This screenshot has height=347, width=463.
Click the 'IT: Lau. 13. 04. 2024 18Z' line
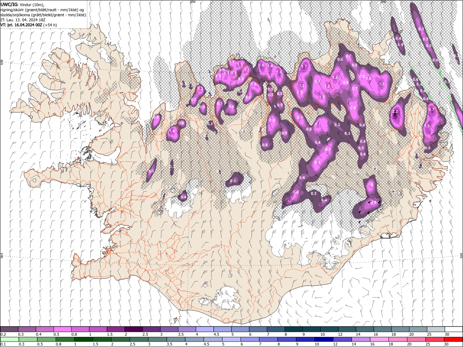point(23,20)
